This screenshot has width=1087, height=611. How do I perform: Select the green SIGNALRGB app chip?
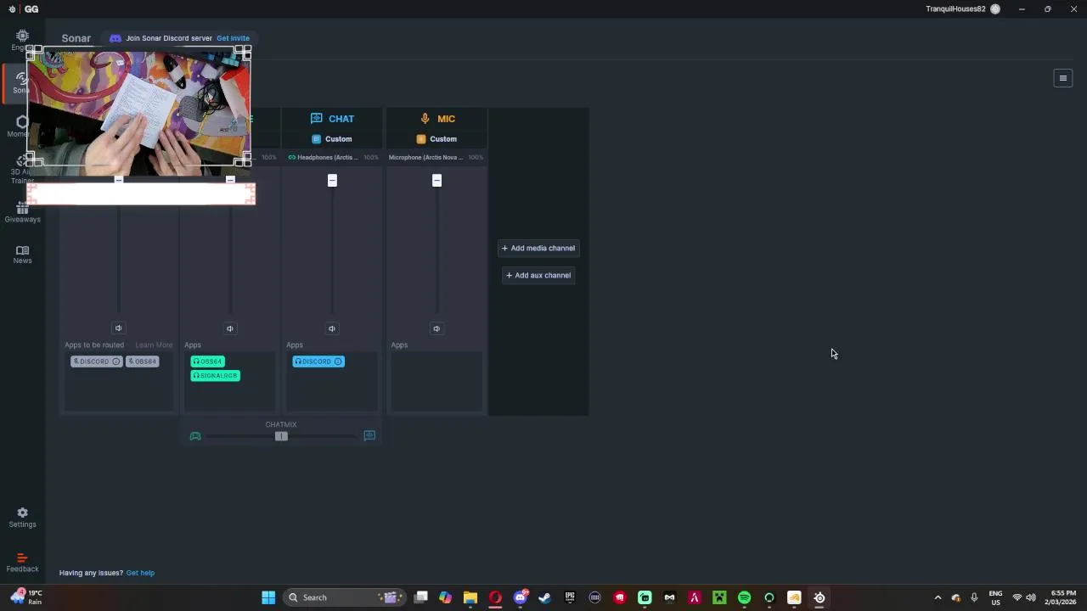[215, 375]
